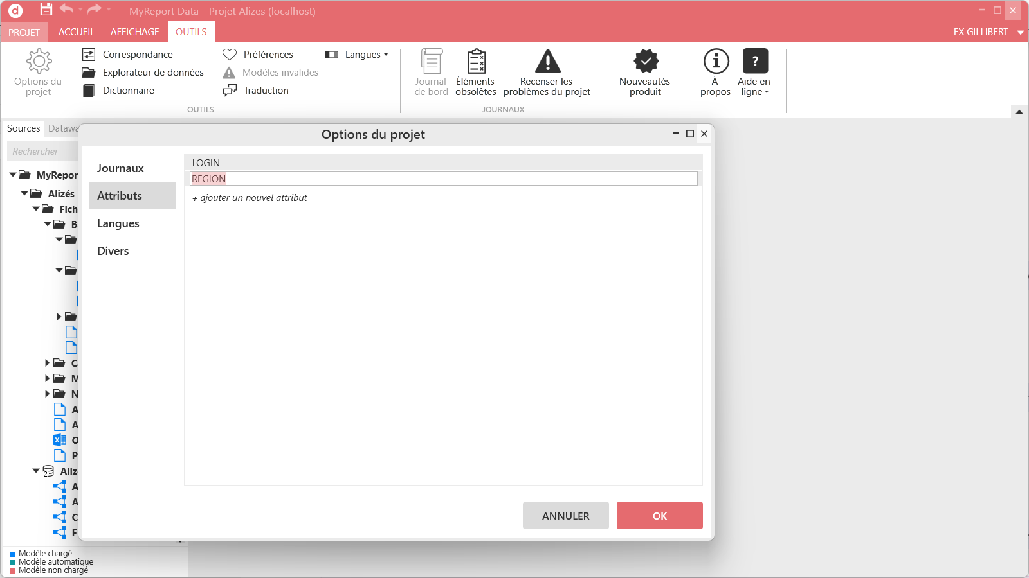This screenshot has width=1029, height=578.
Task: Open user menu FX GILLIBERT
Action: click(988, 32)
